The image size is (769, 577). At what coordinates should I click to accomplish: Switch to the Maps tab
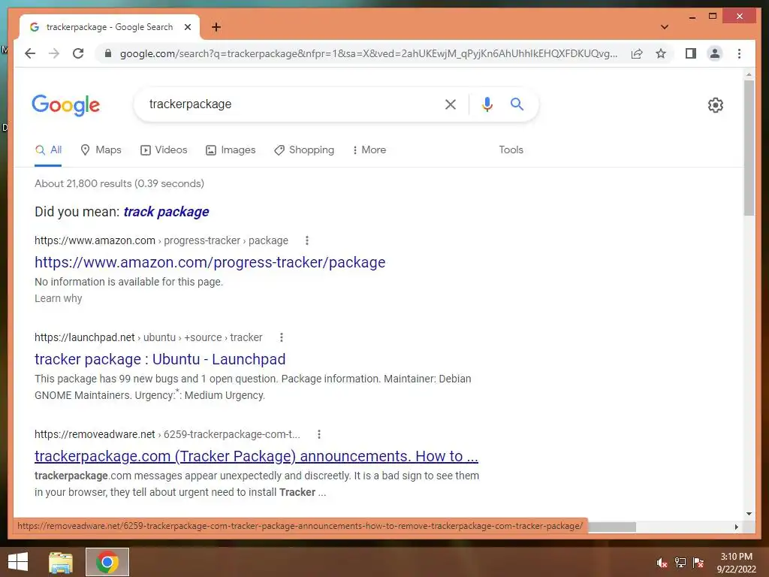click(101, 150)
